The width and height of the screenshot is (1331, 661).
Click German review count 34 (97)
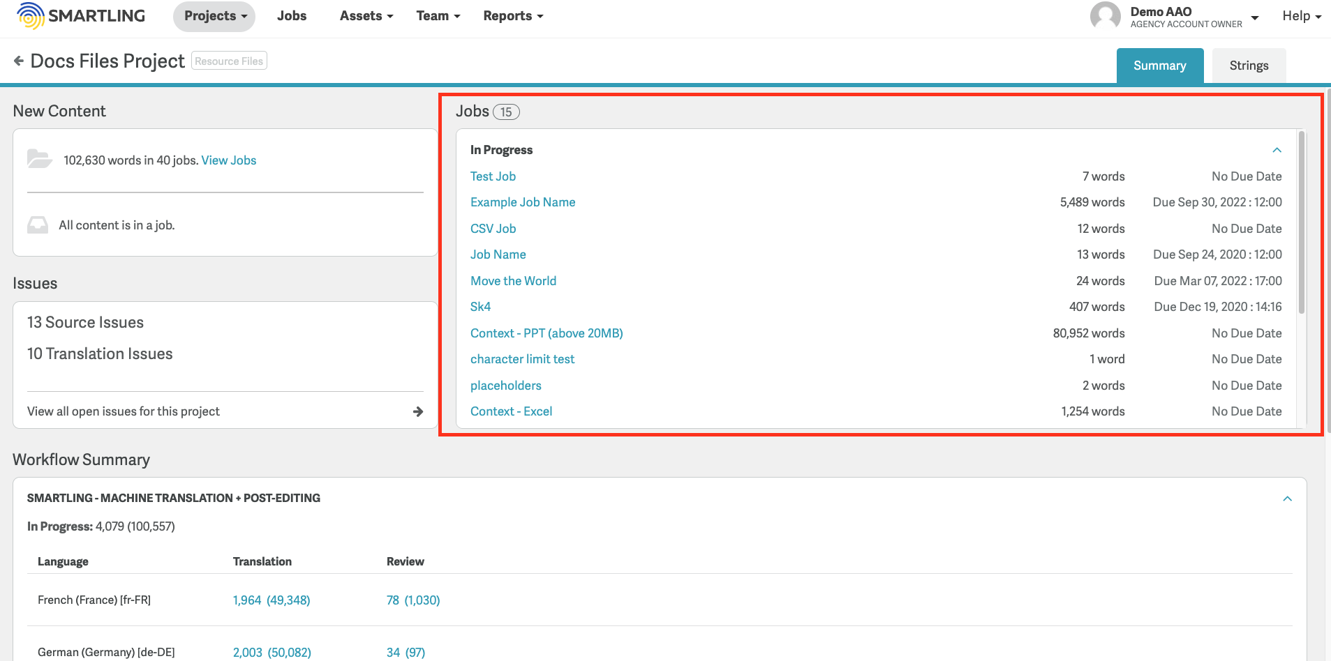(x=406, y=653)
